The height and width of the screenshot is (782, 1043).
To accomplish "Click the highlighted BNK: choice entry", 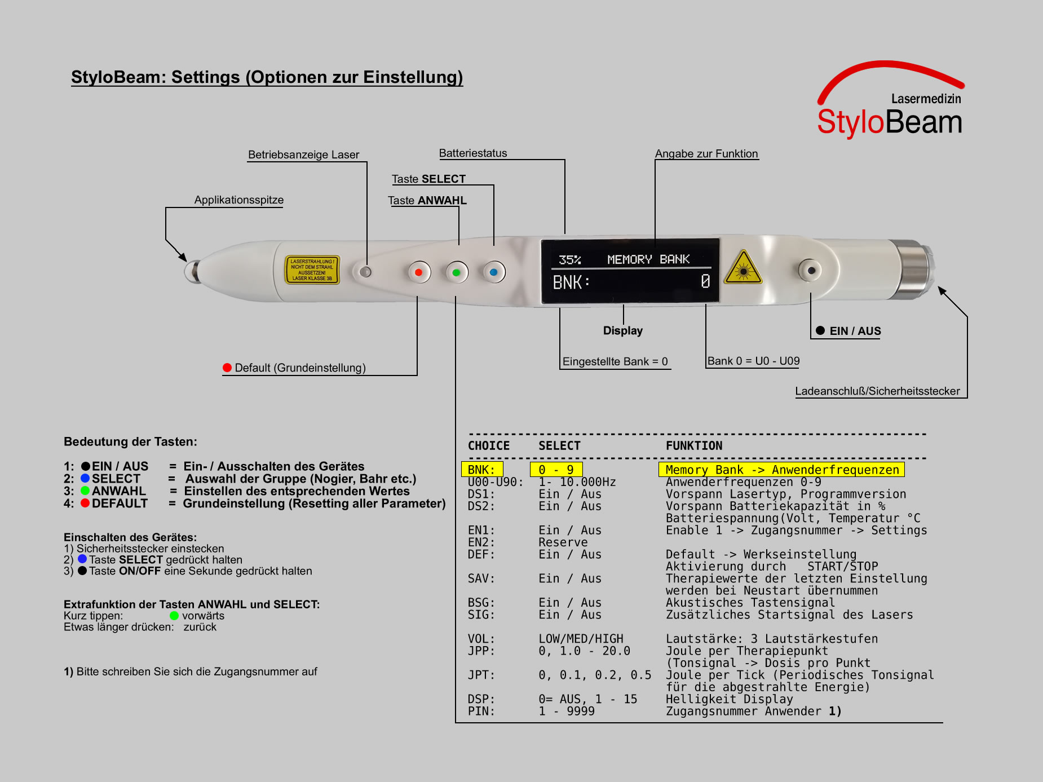I will coord(481,470).
